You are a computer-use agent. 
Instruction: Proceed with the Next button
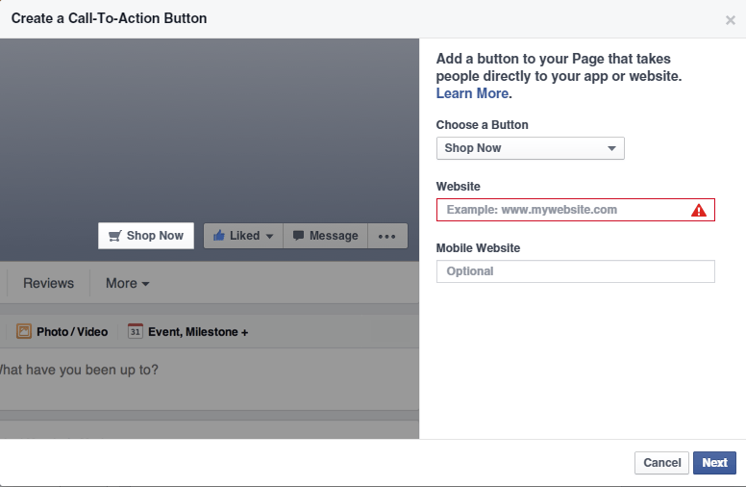coord(714,463)
